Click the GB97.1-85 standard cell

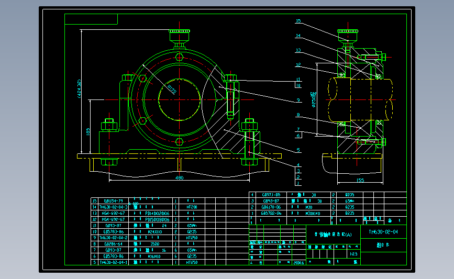(271, 195)
